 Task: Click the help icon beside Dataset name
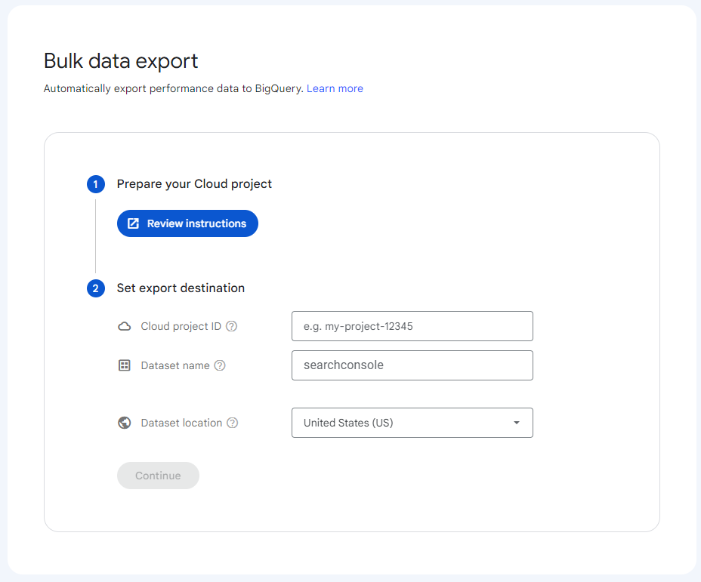(220, 365)
